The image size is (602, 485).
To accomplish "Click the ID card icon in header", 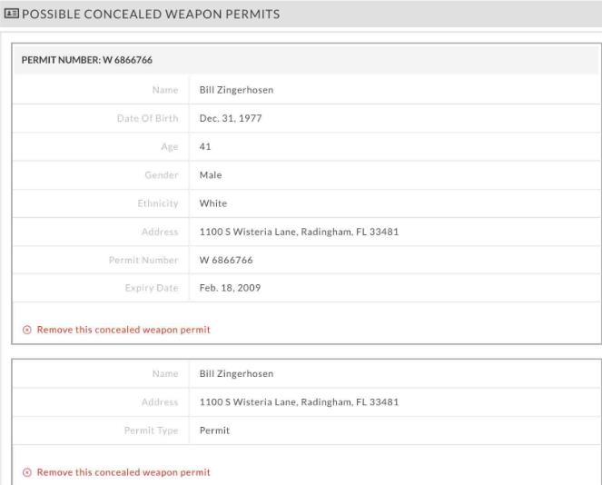I will [x=11, y=14].
